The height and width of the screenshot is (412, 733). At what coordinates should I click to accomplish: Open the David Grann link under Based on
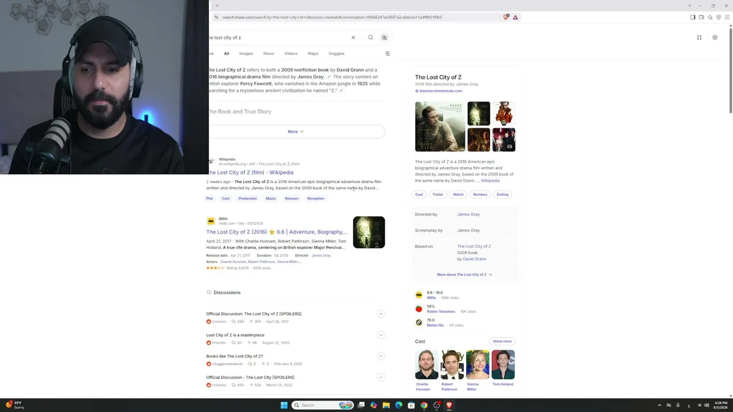[474, 259]
